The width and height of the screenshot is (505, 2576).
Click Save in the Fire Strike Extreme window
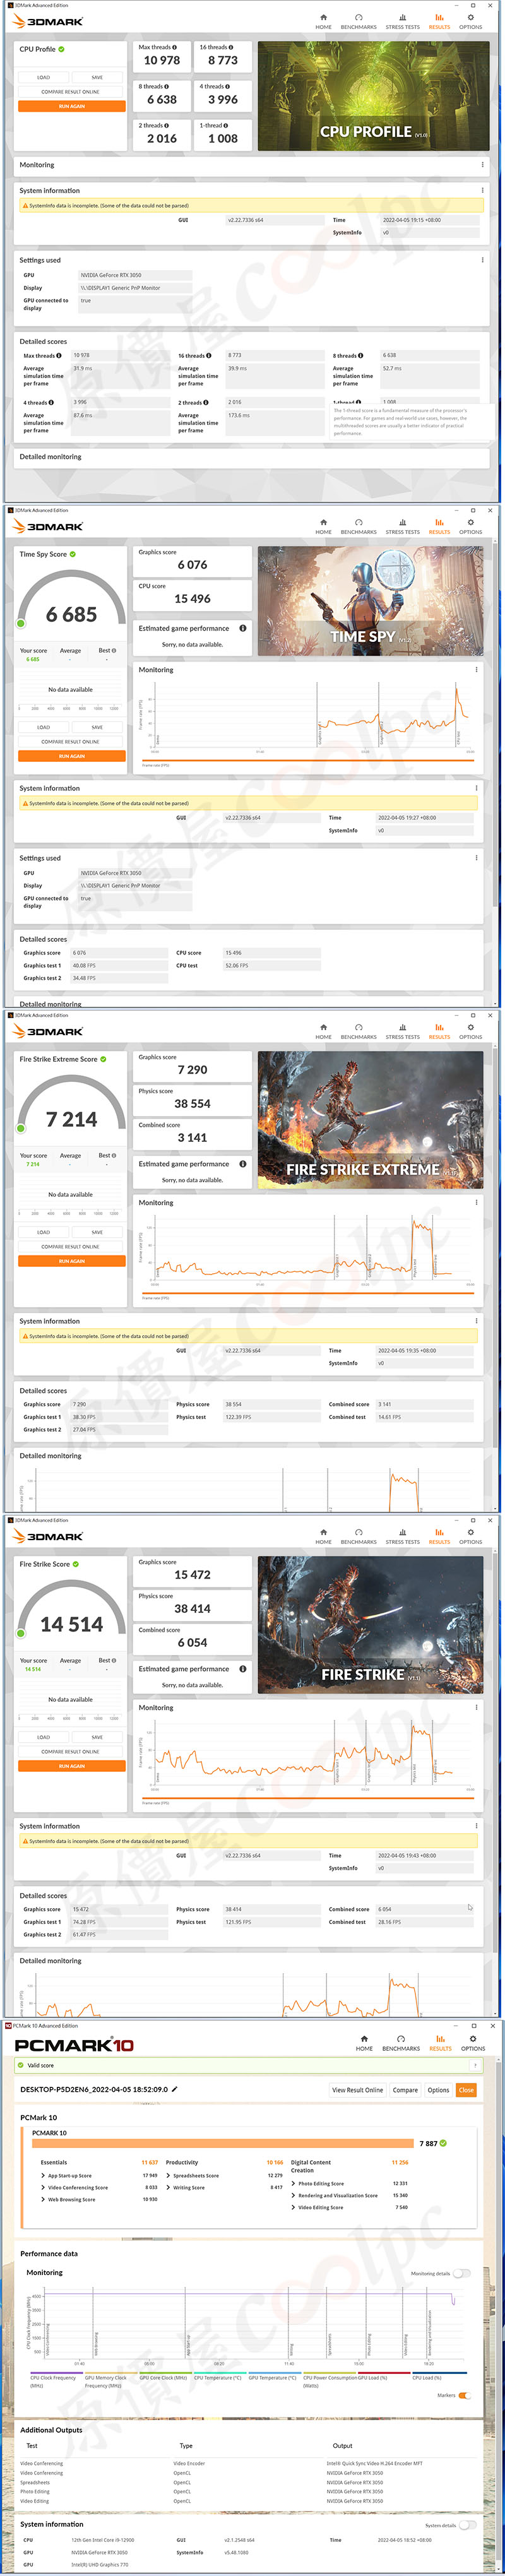click(97, 1232)
